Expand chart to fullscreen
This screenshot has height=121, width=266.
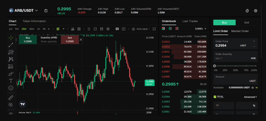tap(154, 29)
